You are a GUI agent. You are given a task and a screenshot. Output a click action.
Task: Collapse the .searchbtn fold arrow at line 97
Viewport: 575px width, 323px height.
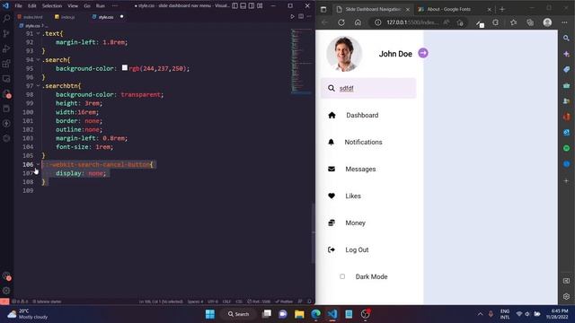(x=38, y=86)
